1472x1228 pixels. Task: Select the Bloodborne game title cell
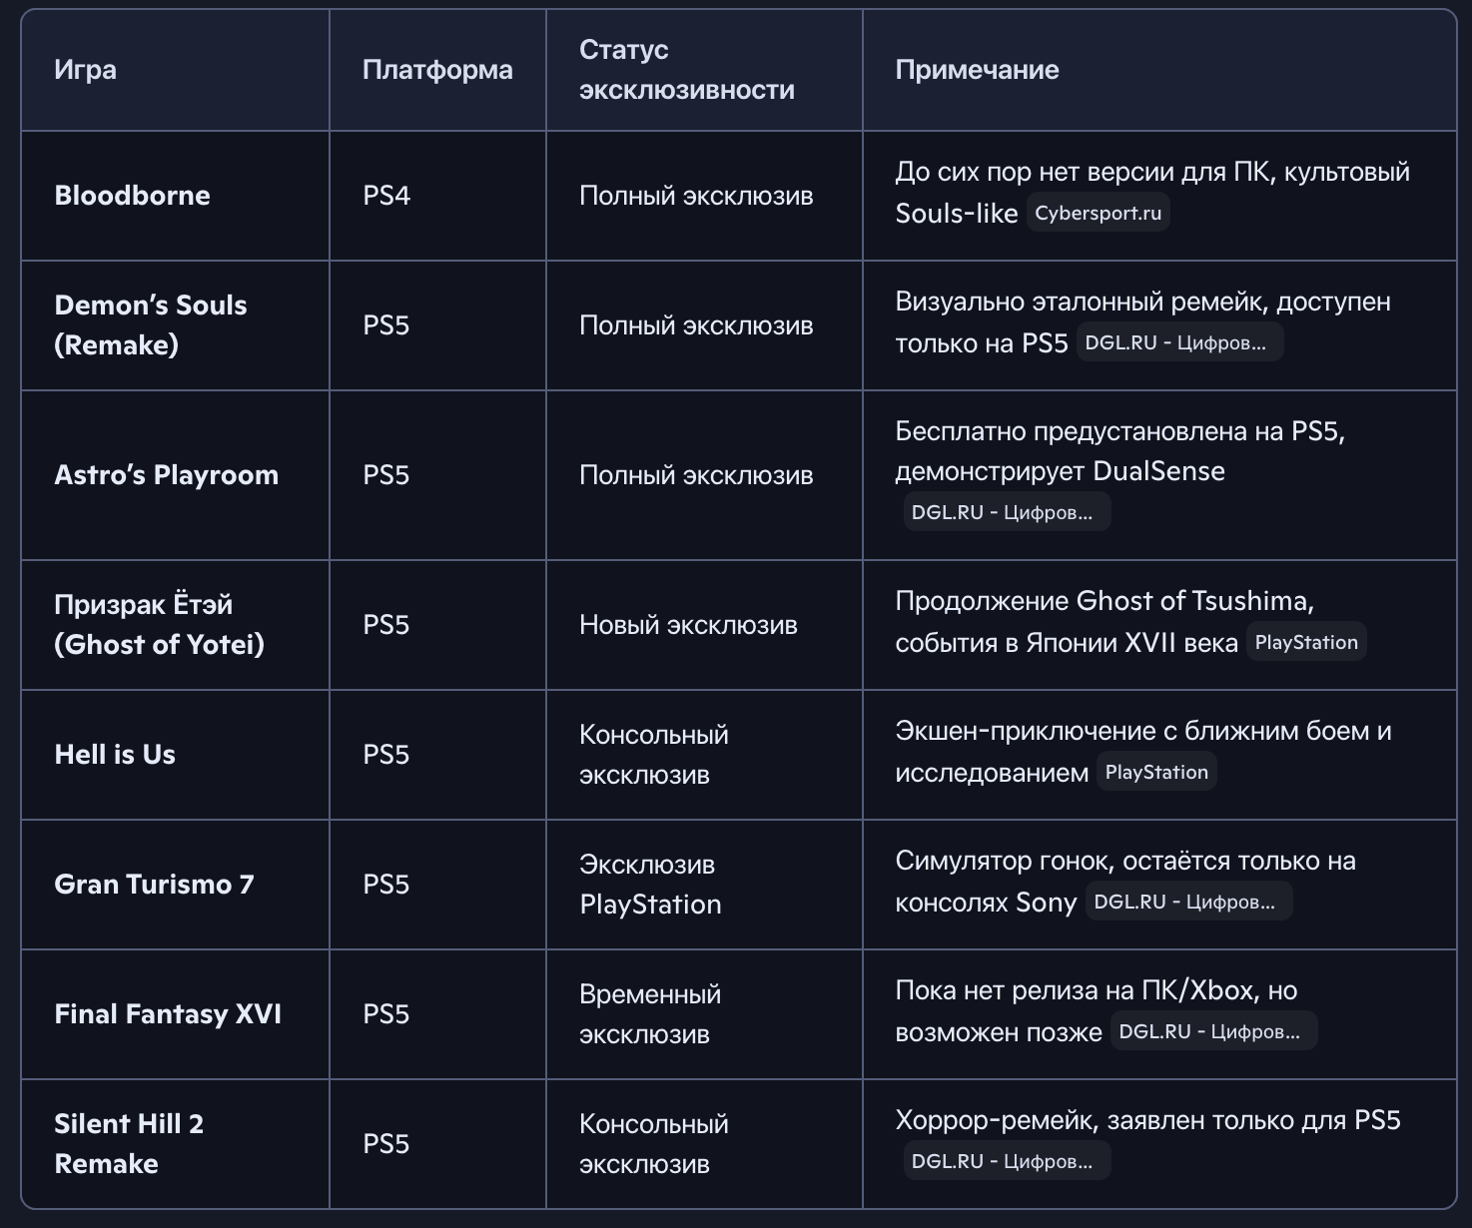click(133, 196)
